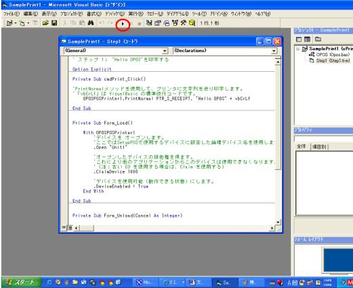Open the Properties Window toolbar icon
This screenshot has width=353, height=288.
point(158,23)
